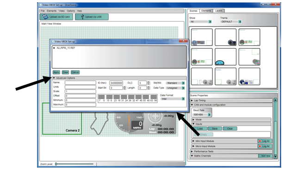This screenshot has height=169, width=284.
Task: Click the Units input field
Action: click(x=80, y=87)
